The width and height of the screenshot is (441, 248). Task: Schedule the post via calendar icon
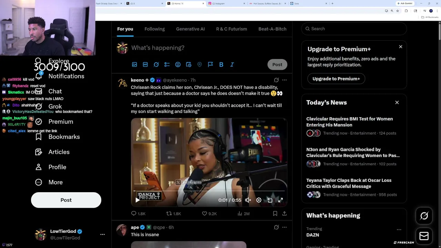188,64
